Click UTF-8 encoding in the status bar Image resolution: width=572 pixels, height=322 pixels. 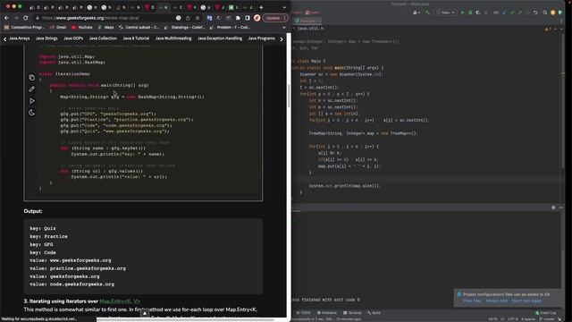coord(512,319)
